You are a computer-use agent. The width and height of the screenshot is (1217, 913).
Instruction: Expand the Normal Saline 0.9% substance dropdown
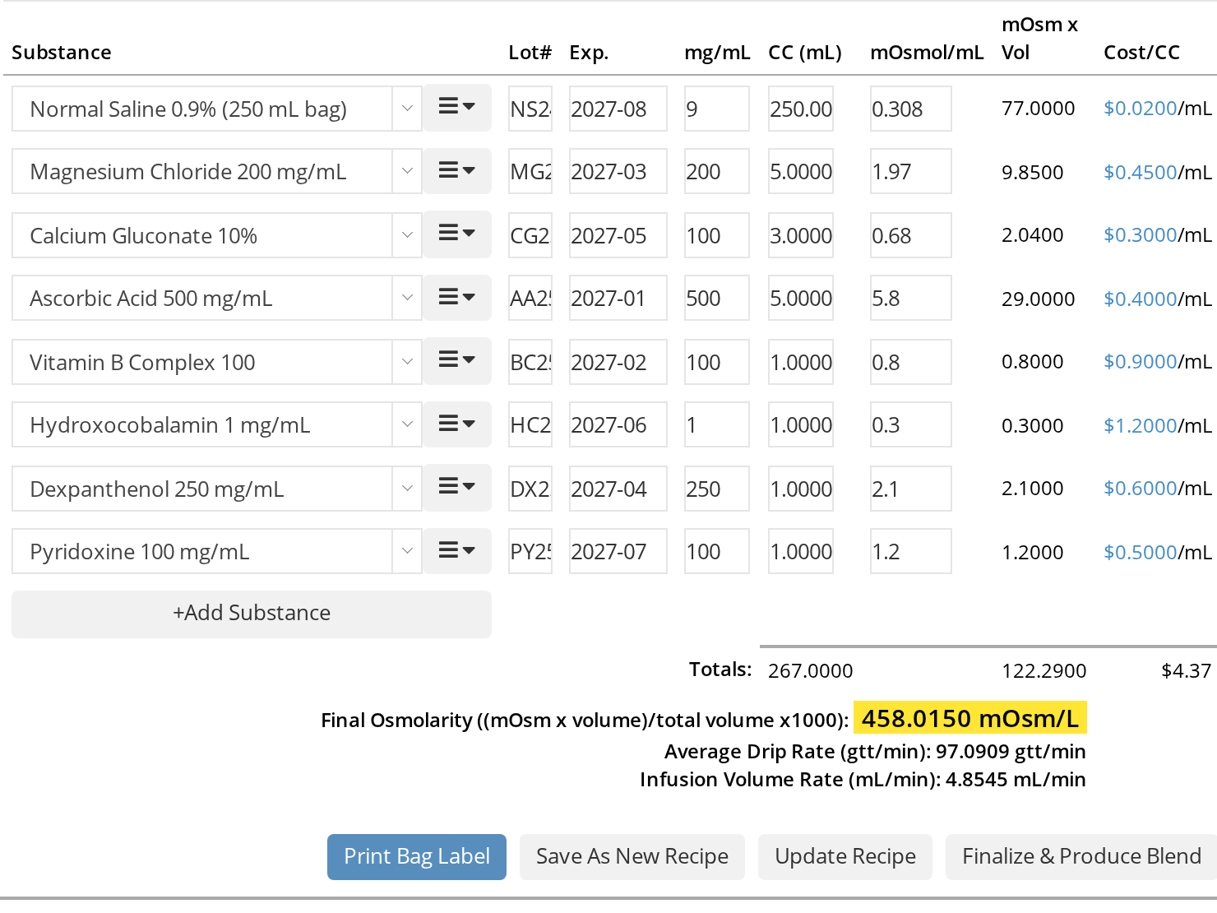(407, 109)
